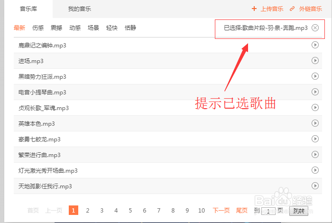Click the chain icon beside 外链音乐
Screen dimensions: 332x223
(292, 9)
